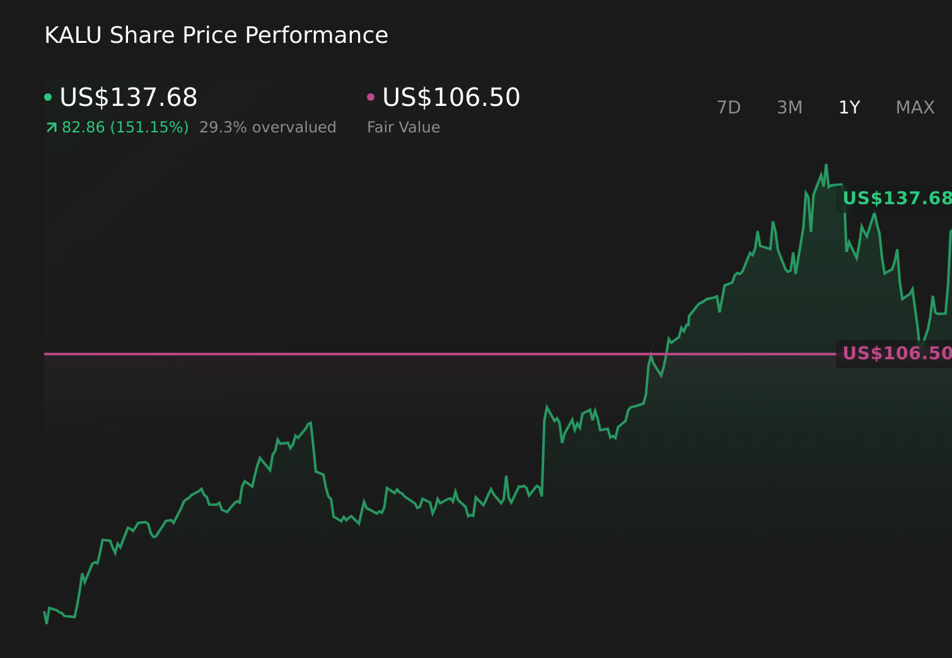Viewport: 952px width, 658px height.
Task: Click the 29.3% overvalued indicator
Action: click(267, 127)
